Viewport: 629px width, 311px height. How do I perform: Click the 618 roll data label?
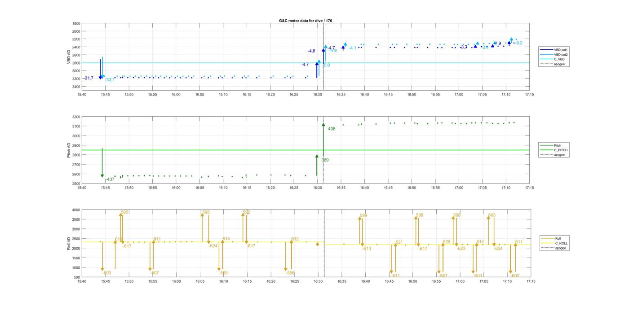click(119, 239)
